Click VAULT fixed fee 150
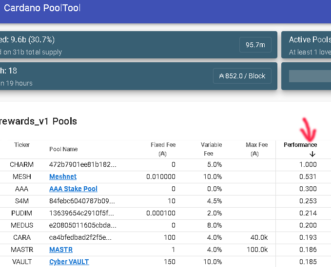Screen dimensions: 331x267 [x=170, y=262]
